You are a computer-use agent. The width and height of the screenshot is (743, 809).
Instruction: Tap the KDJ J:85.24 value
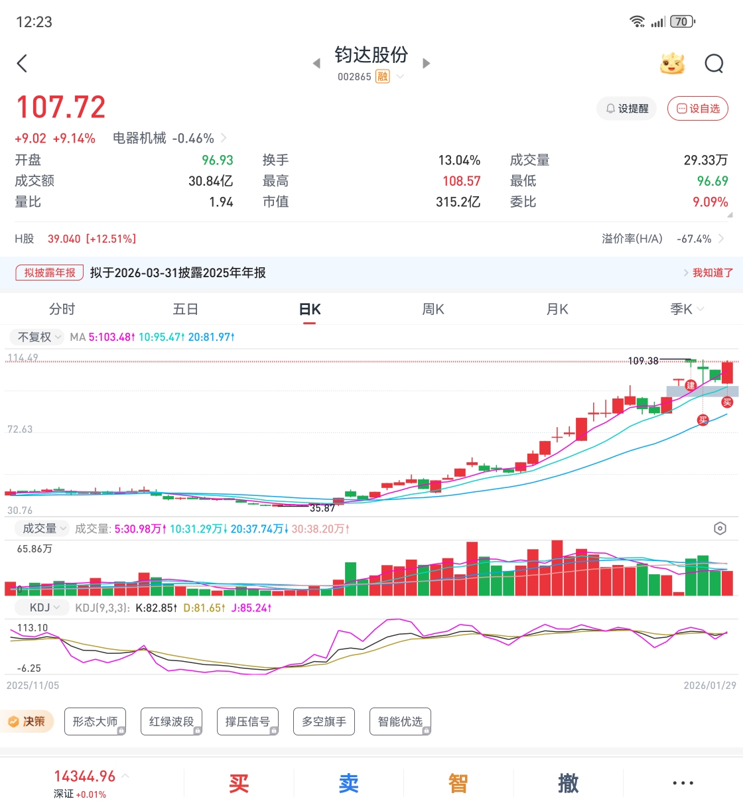click(251, 607)
